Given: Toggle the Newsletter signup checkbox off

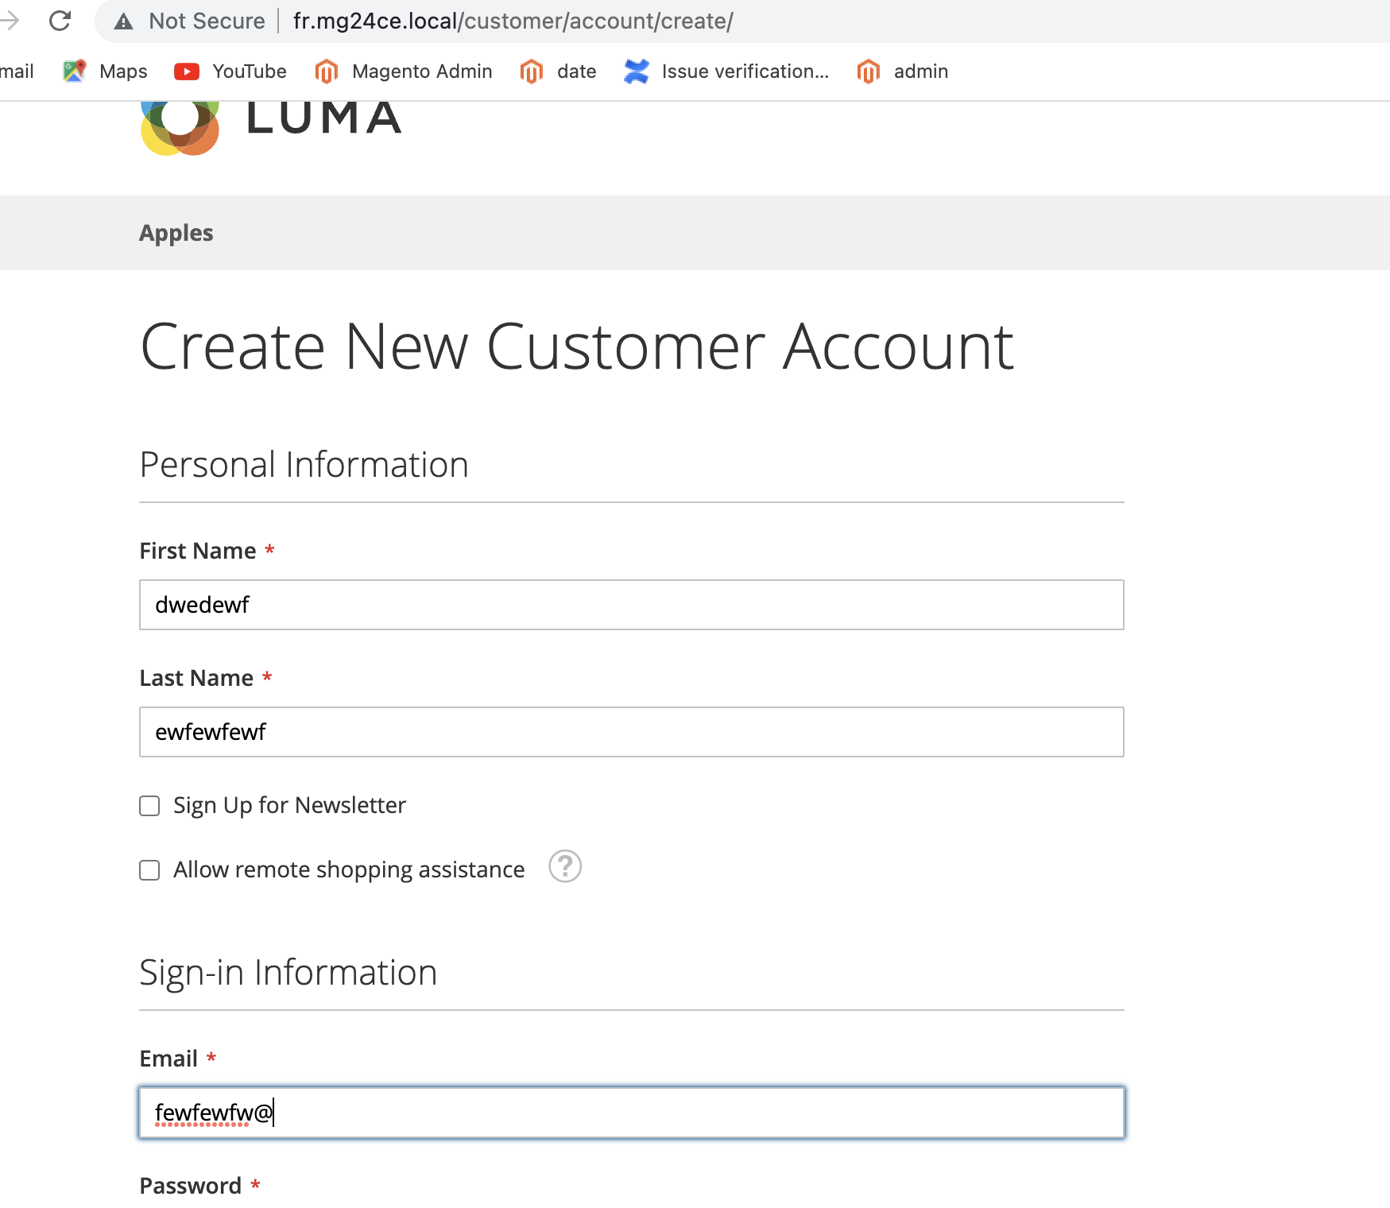Looking at the screenshot, I should pos(149,805).
